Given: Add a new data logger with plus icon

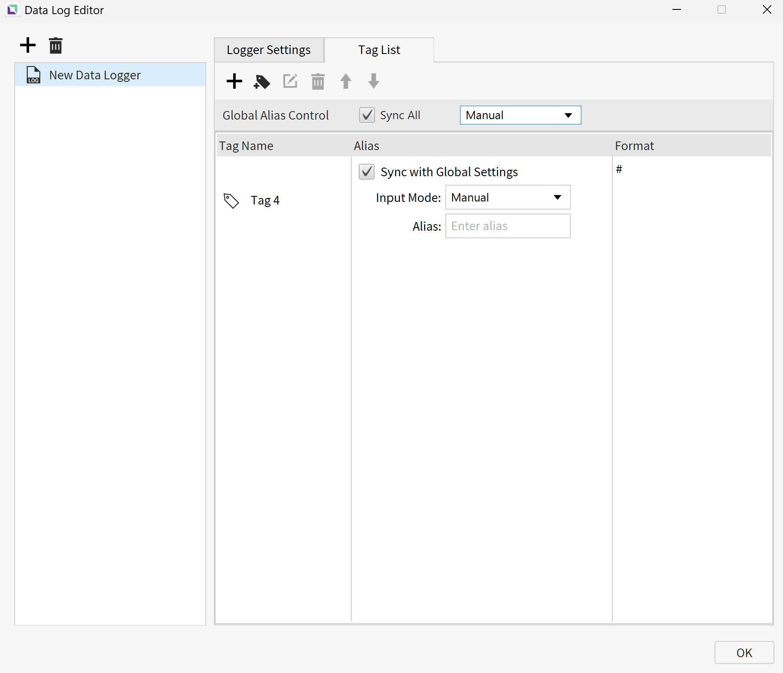Looking at the screenshot, I should [x=28, y=45].
